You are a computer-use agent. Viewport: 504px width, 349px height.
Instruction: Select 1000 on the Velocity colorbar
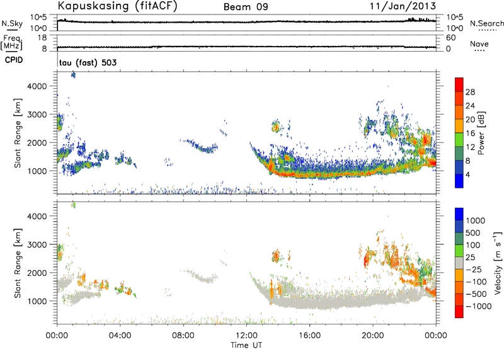476,220
